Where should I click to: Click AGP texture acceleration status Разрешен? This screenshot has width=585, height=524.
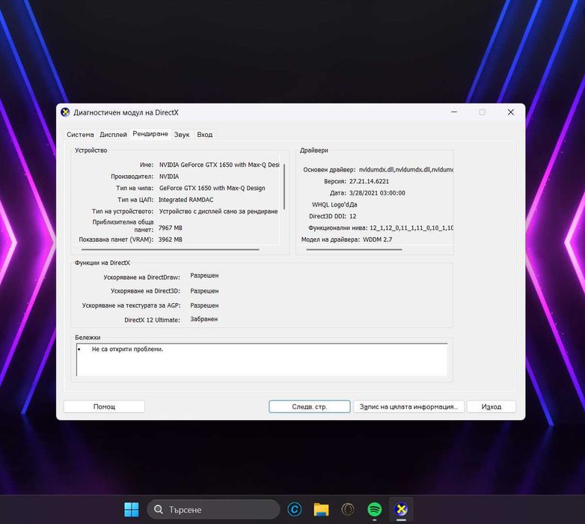(204, 305)
